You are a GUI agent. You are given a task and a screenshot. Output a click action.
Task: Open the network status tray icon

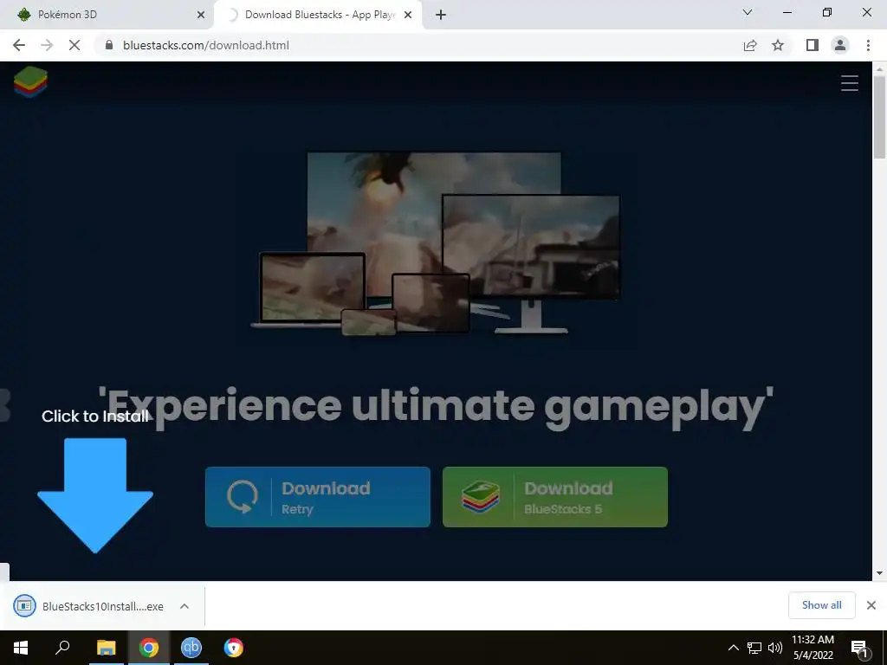tap(754, 648)
